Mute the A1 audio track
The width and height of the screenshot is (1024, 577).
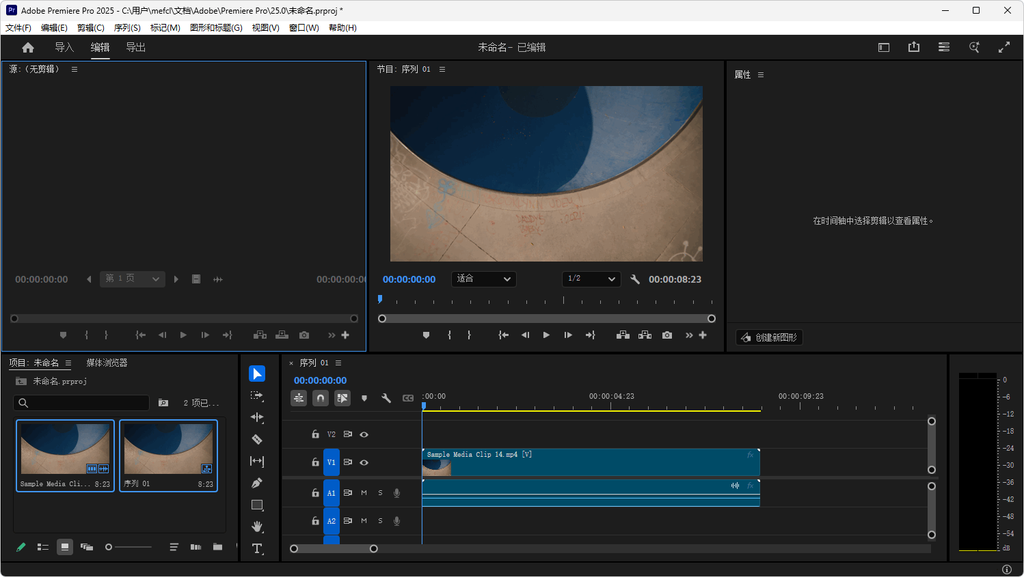[364, 492]
